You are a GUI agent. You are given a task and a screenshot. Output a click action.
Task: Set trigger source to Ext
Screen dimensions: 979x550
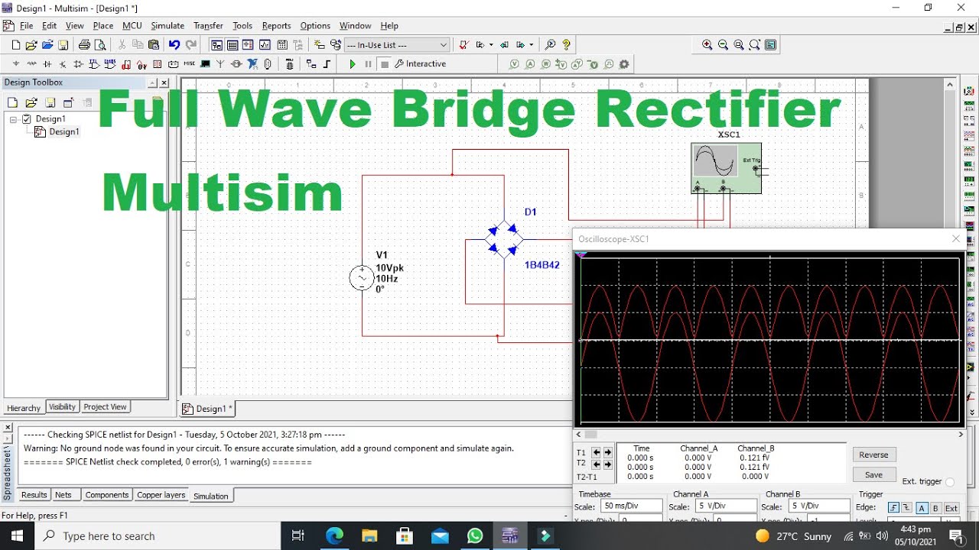pyautogui.click(x=951, y=508)
